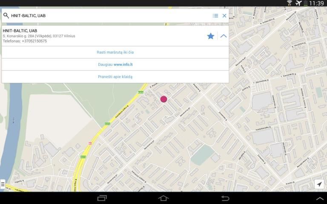The width and height of the screenshot is (327, 204).
Task: Collapse the place details panel chevron
Action: (224, 36)
